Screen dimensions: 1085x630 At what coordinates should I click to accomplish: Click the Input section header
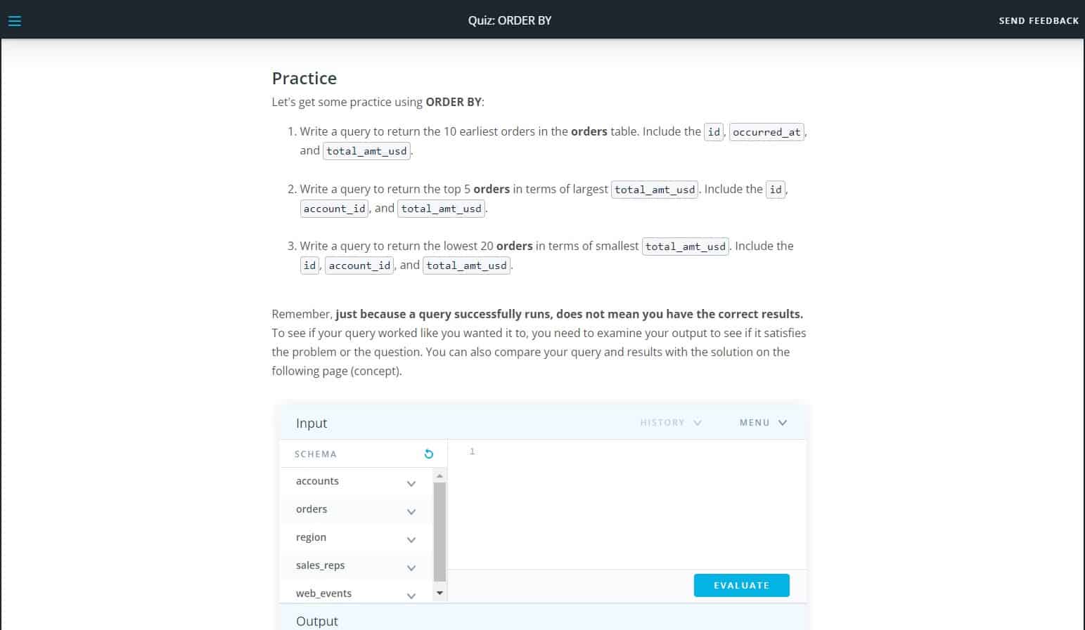(311, 423)
